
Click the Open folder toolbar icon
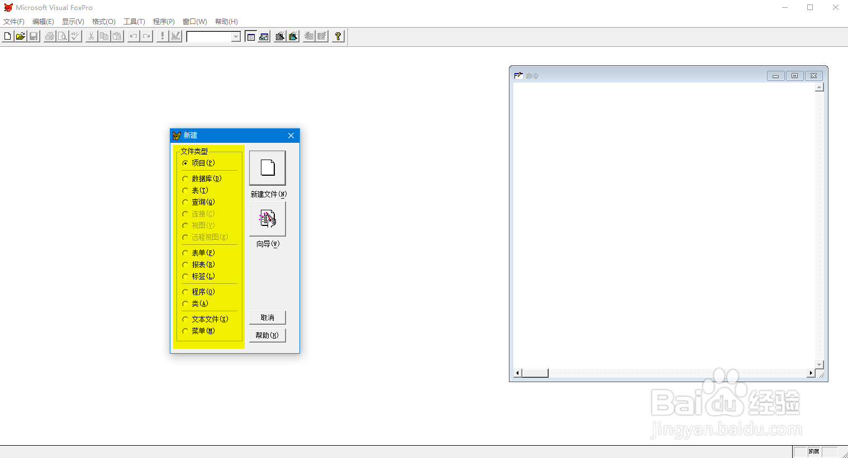pos(20,36)
